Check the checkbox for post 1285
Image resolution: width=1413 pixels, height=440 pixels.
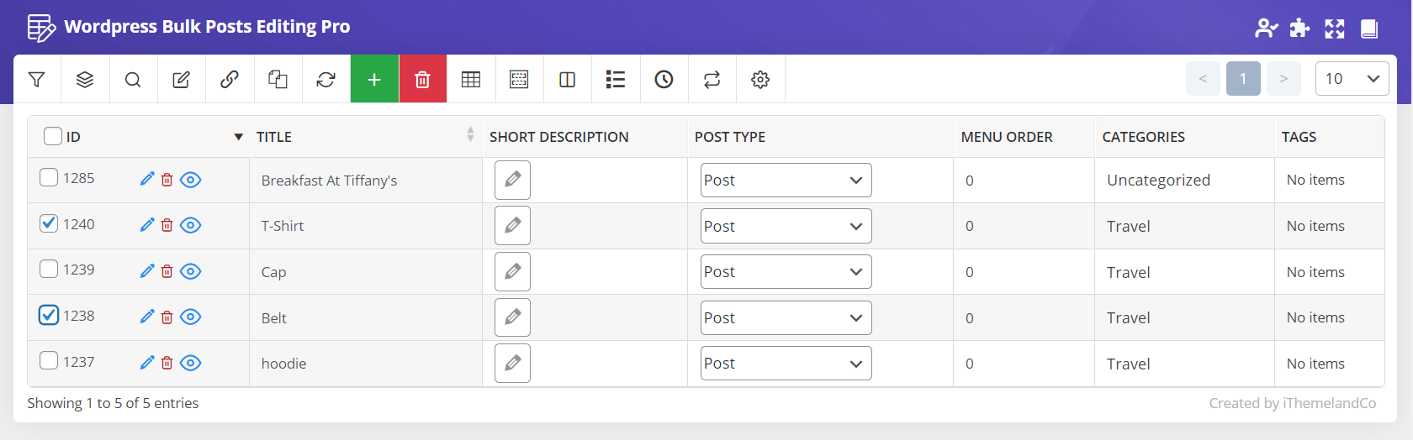[49, 177]
